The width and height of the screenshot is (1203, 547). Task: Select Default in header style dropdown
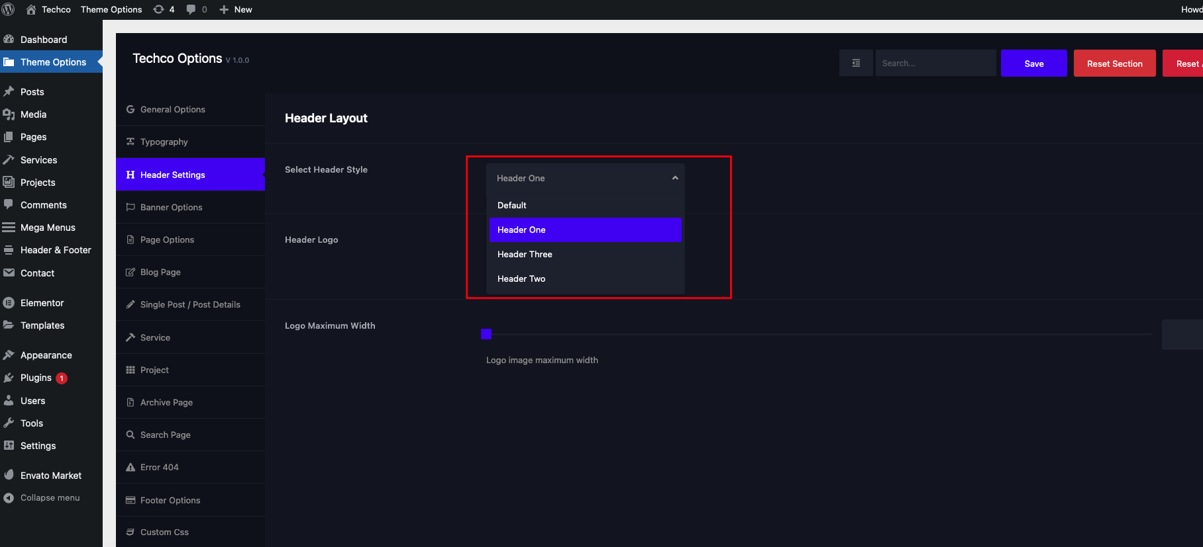click(x=512, y=205)
